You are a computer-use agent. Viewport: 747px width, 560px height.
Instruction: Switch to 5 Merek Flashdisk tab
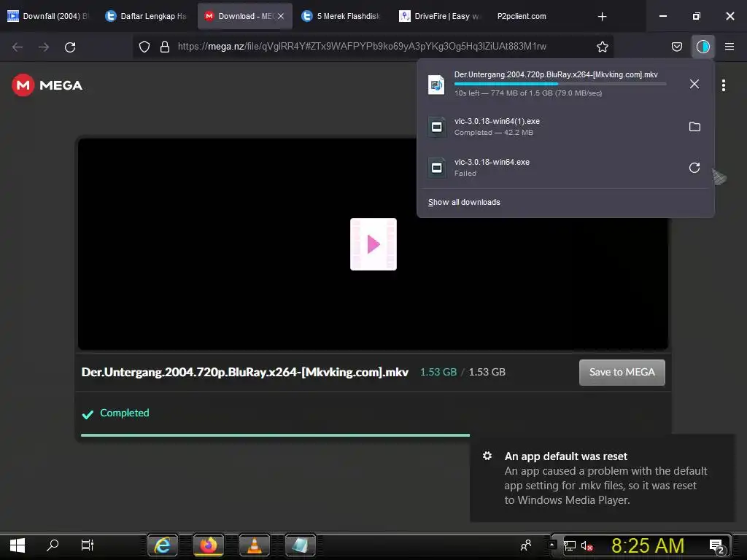341,16
